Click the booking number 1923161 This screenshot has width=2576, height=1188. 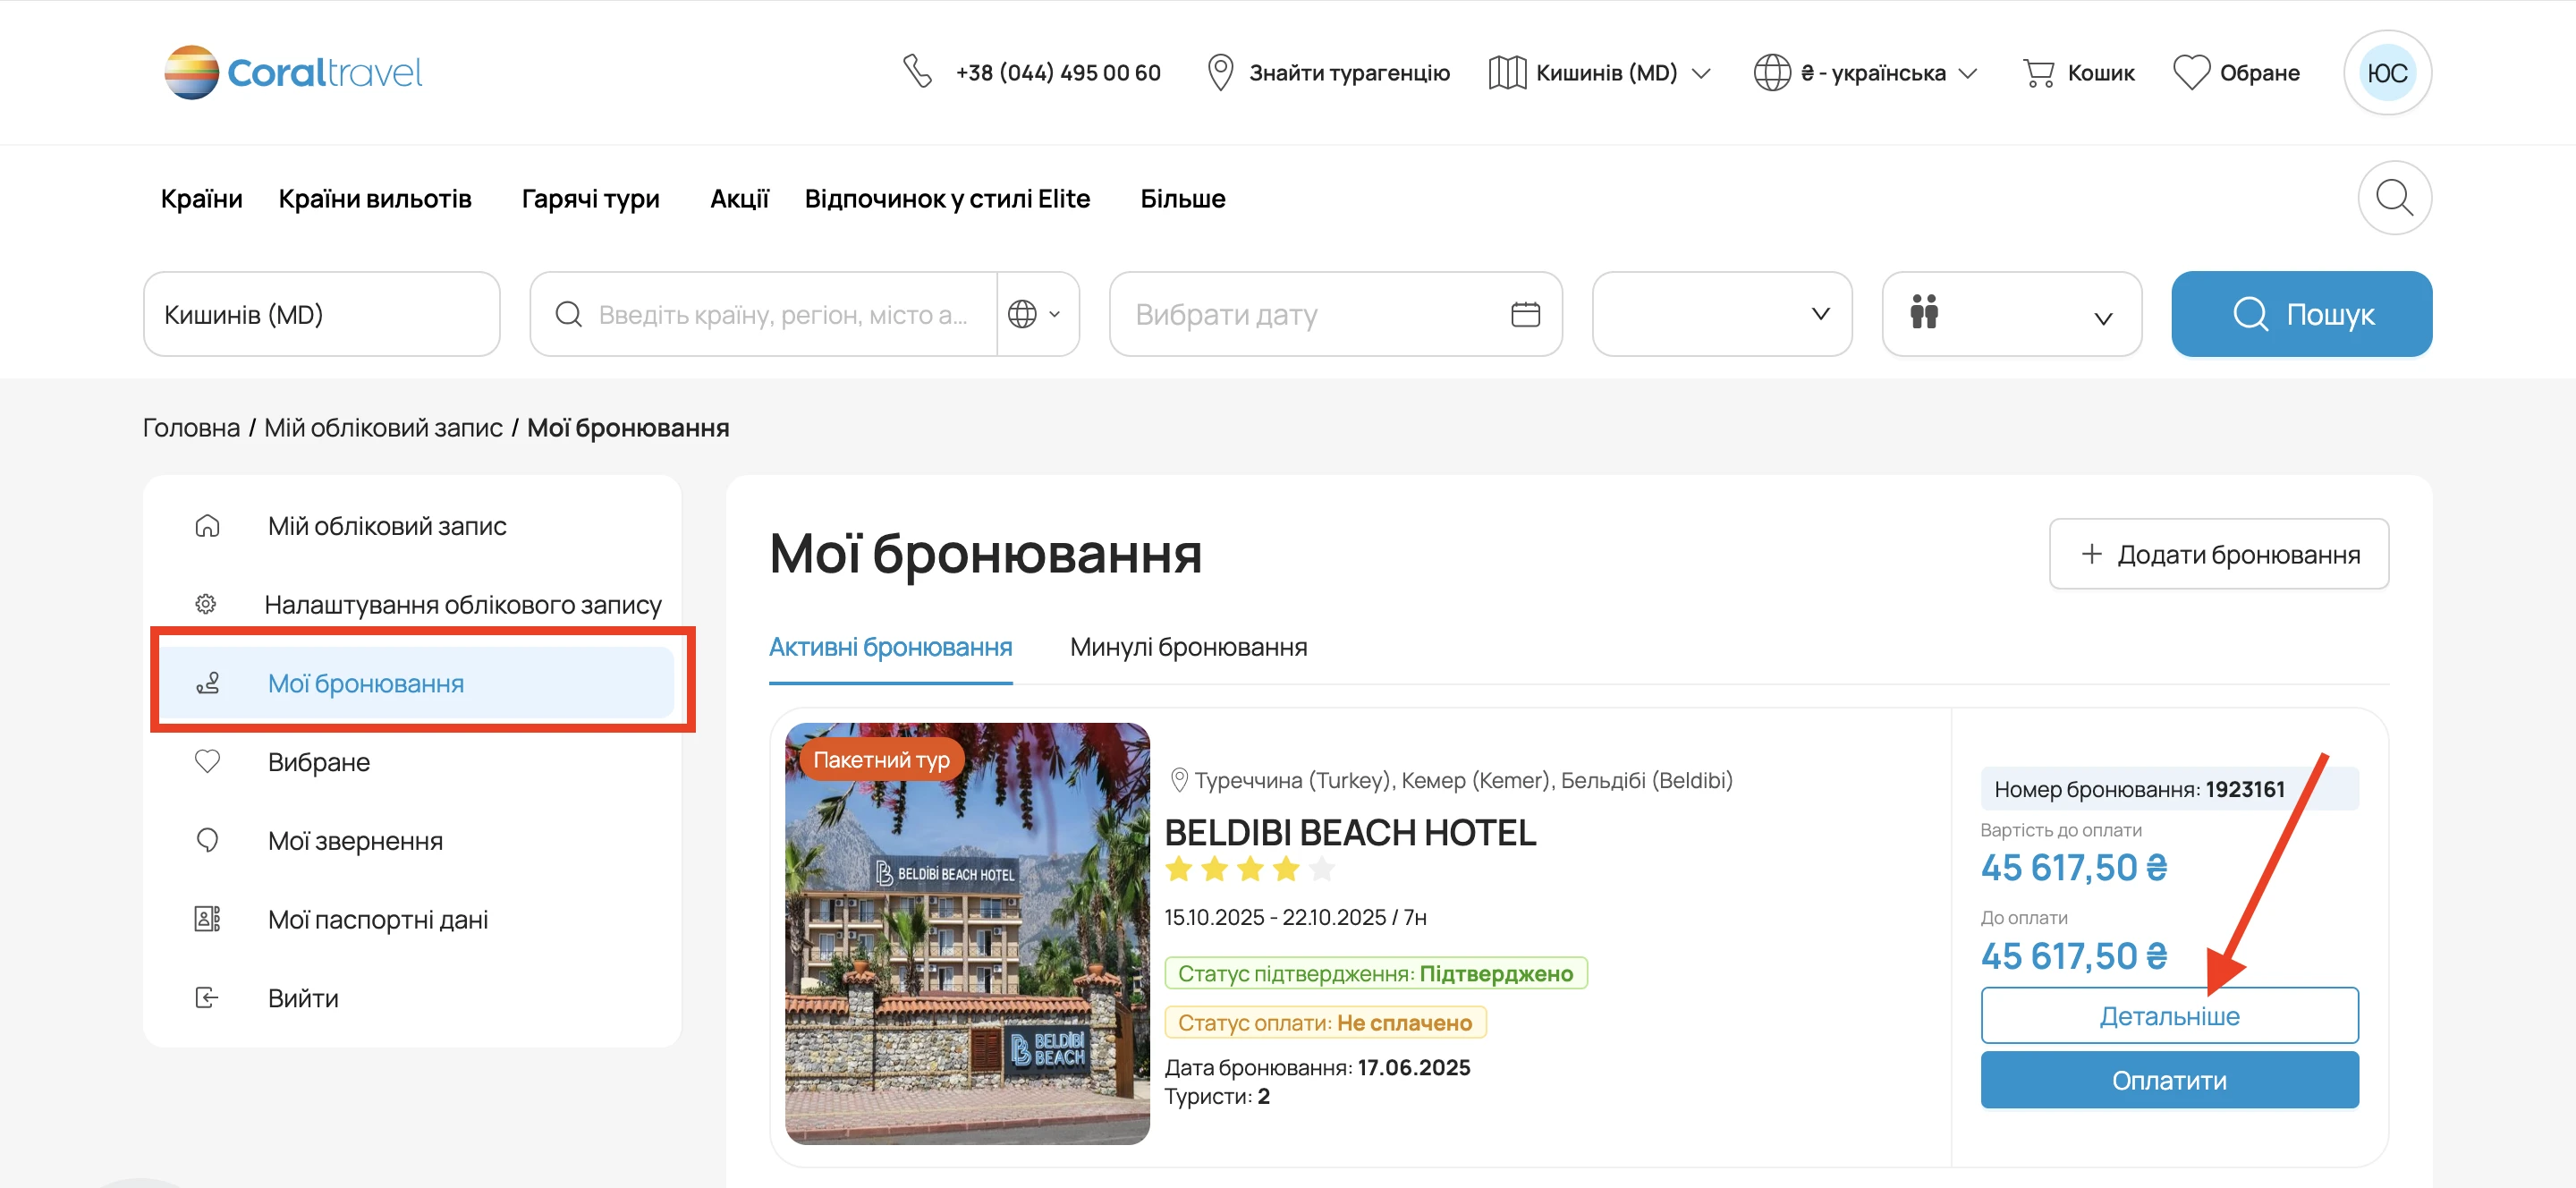pos(2245,789)
